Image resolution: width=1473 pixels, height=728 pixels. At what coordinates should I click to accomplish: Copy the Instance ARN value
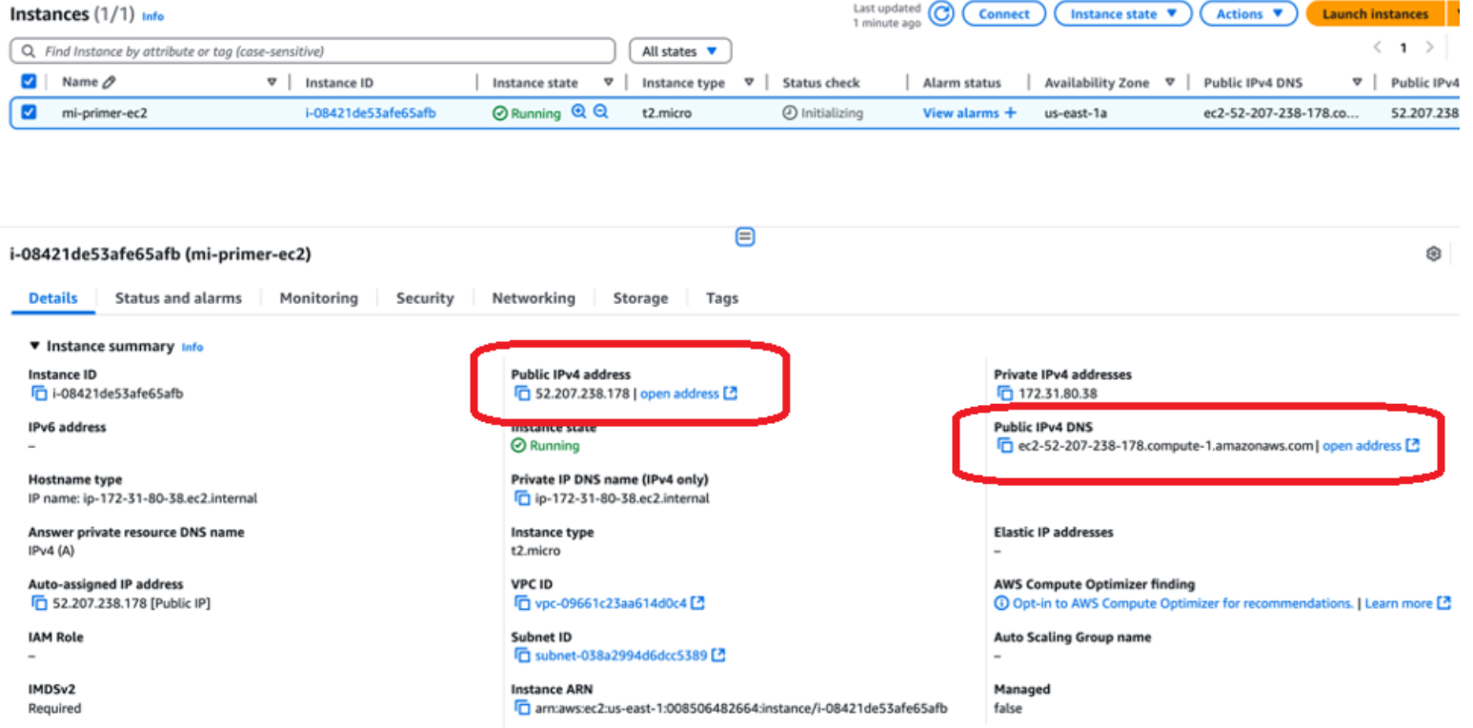[x=521, y=708]
